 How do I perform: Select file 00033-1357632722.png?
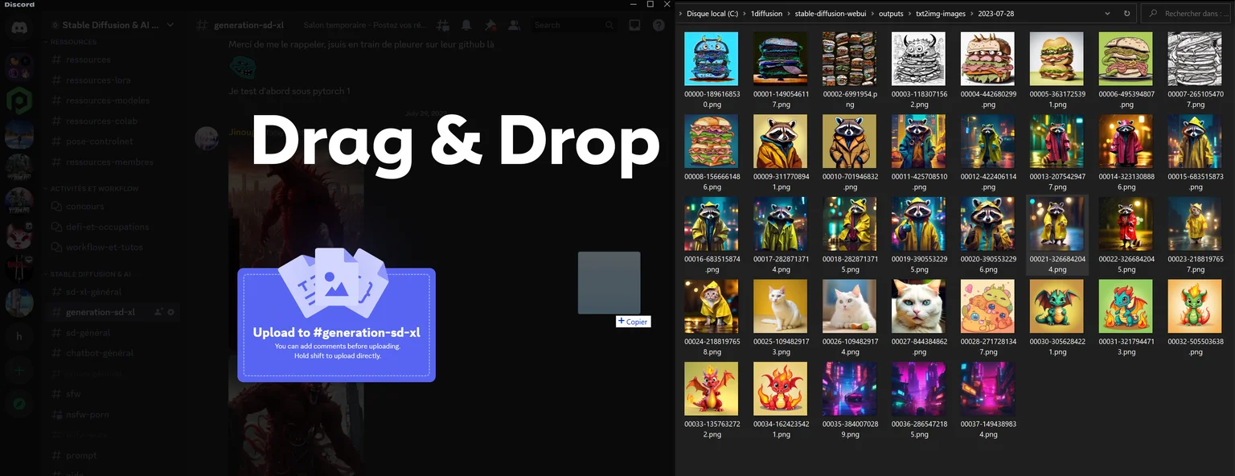coord(712,400)
